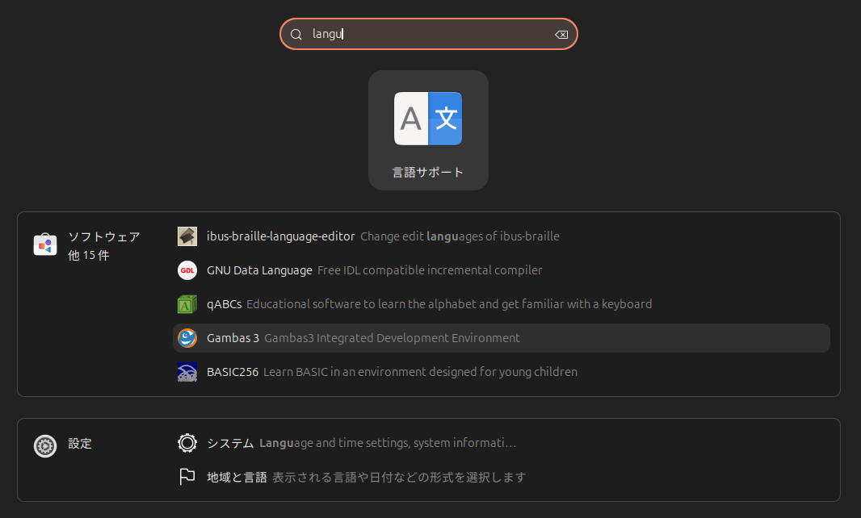The width and height of the screenshot is (861, 518).
Task: Click the システム cog icon in settings results
Action: [187, 442]
